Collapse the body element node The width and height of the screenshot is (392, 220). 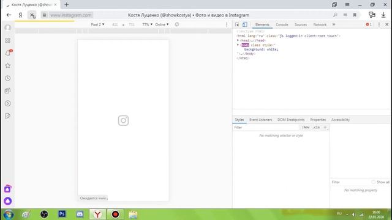(x=238, y=45)
